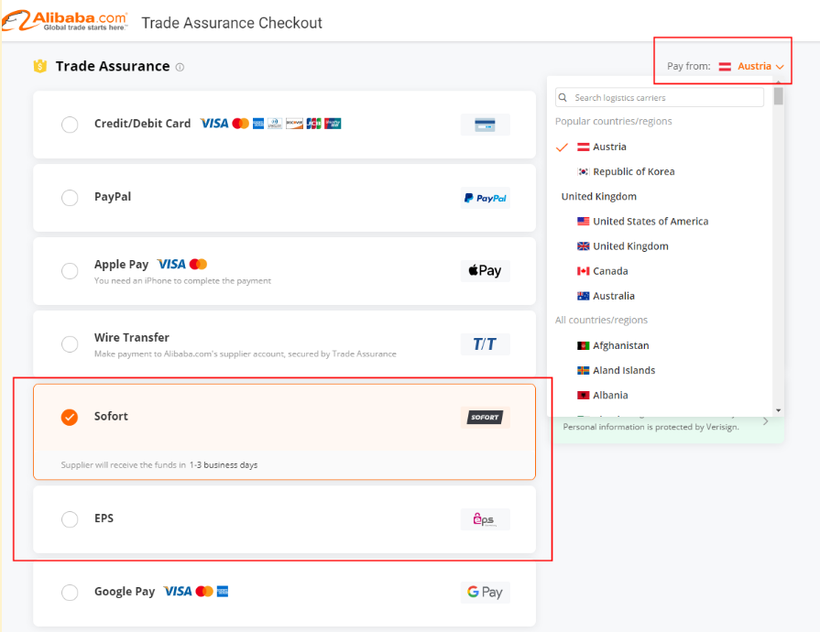This screenshot has width=820, height=632.
Task: Click the EPS payment label
Action: 104,518
